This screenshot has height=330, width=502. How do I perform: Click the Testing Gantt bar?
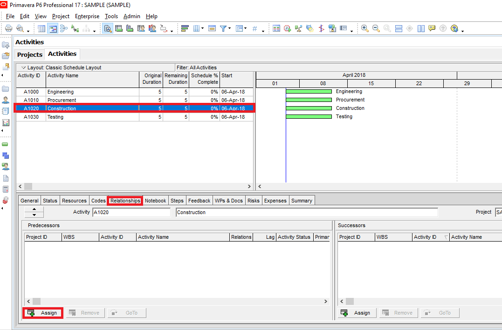[x=309, y=117]
